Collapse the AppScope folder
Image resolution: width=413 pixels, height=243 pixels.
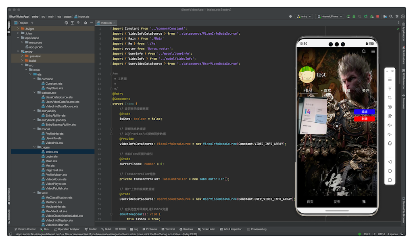click(x=18, y=38)
